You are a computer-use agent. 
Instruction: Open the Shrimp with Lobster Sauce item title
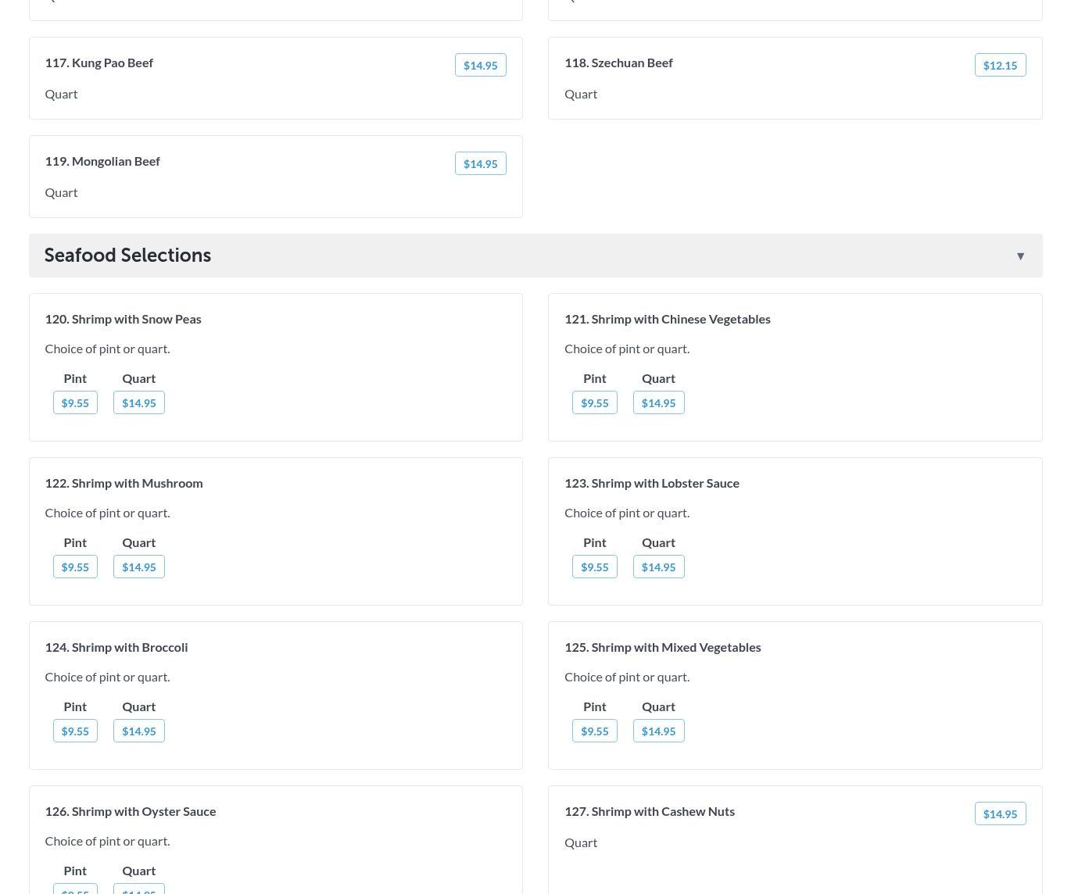click(651, 483)
